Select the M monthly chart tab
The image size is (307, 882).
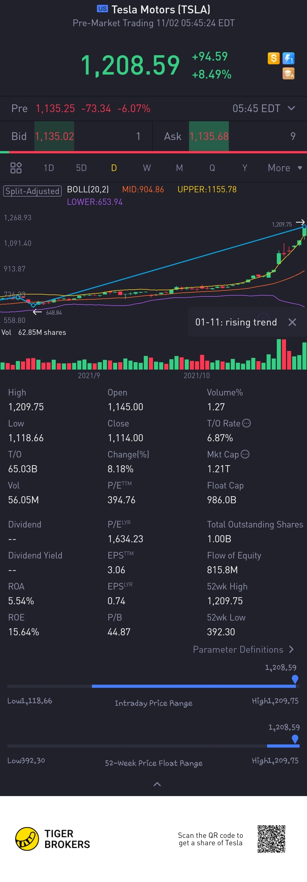(x=179, y=168)
